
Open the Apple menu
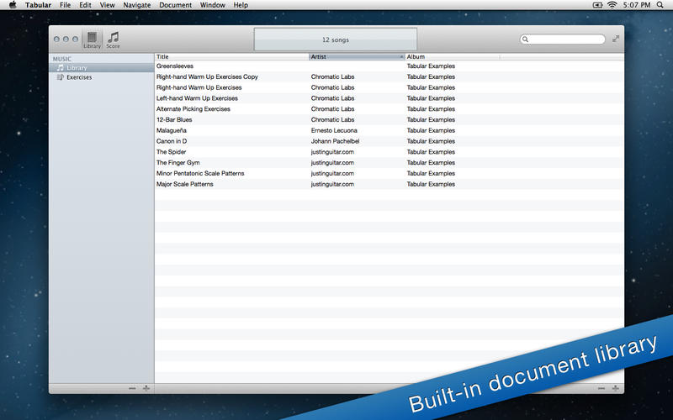coord(12,5)
